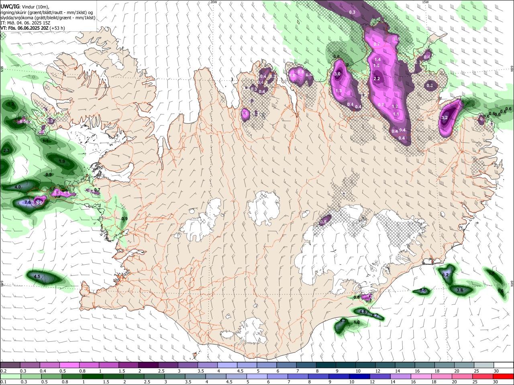514x385 pixels.
Task: Click the '3.5' label in the upper legend row
Action: point(201,371)
